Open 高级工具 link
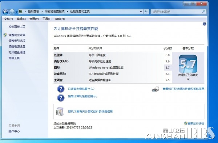218x143 pixels. click(14, 58)
